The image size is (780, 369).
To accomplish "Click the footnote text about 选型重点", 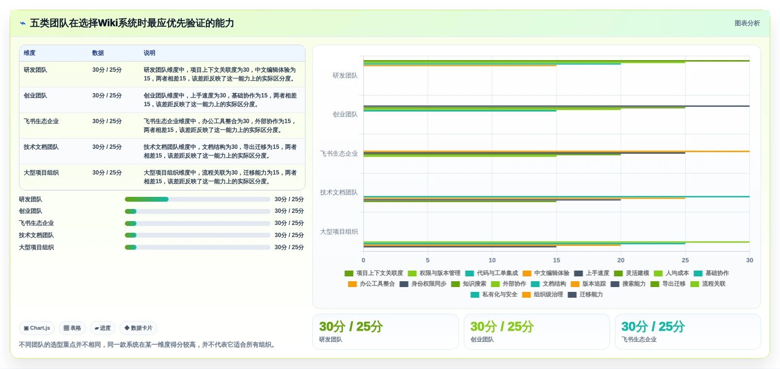I will tap(148, 345).
